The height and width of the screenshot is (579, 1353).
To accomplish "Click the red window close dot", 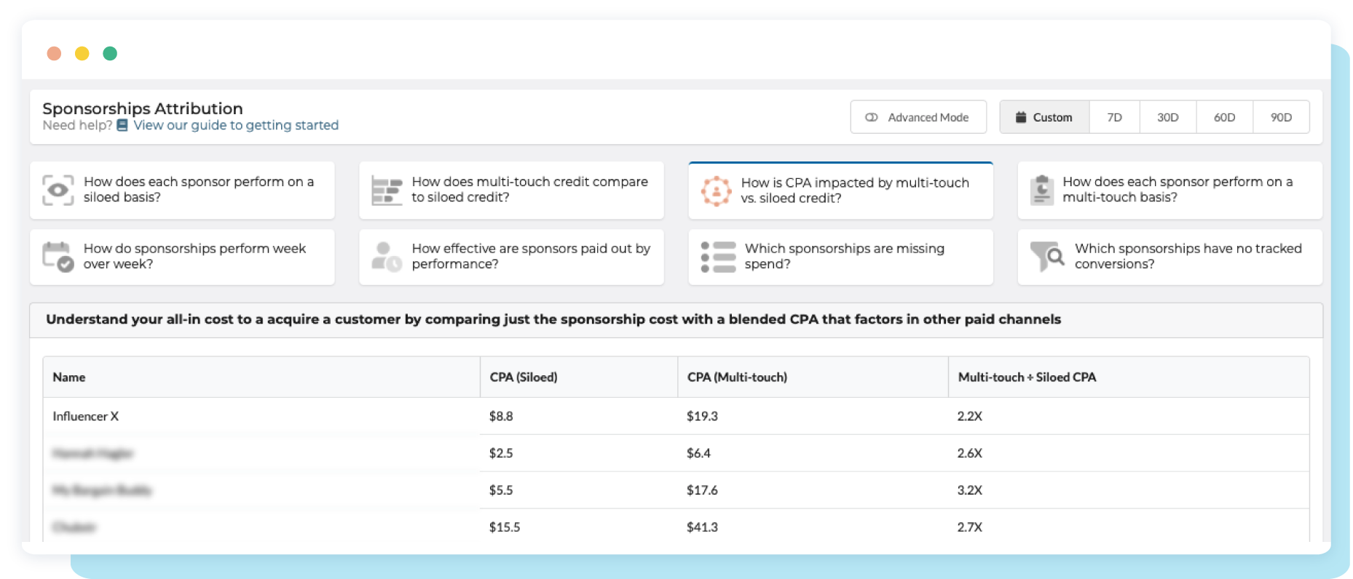I will (54, 53).
